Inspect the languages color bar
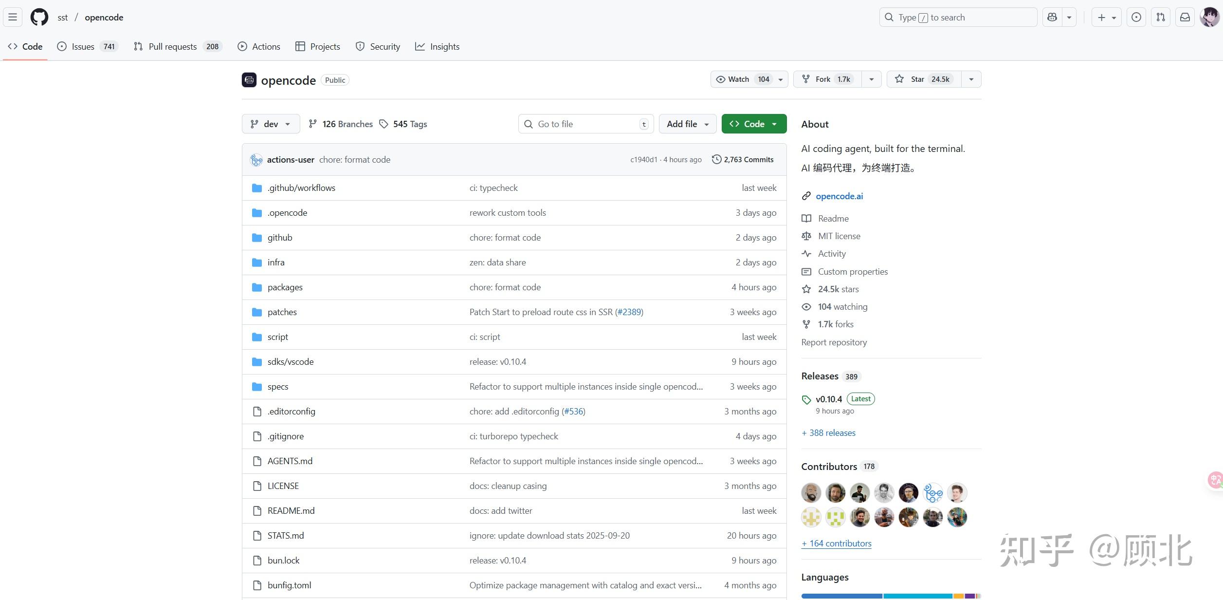This screenshot has height=600, width=1223. pyautogui.click(x=891, y=596)
